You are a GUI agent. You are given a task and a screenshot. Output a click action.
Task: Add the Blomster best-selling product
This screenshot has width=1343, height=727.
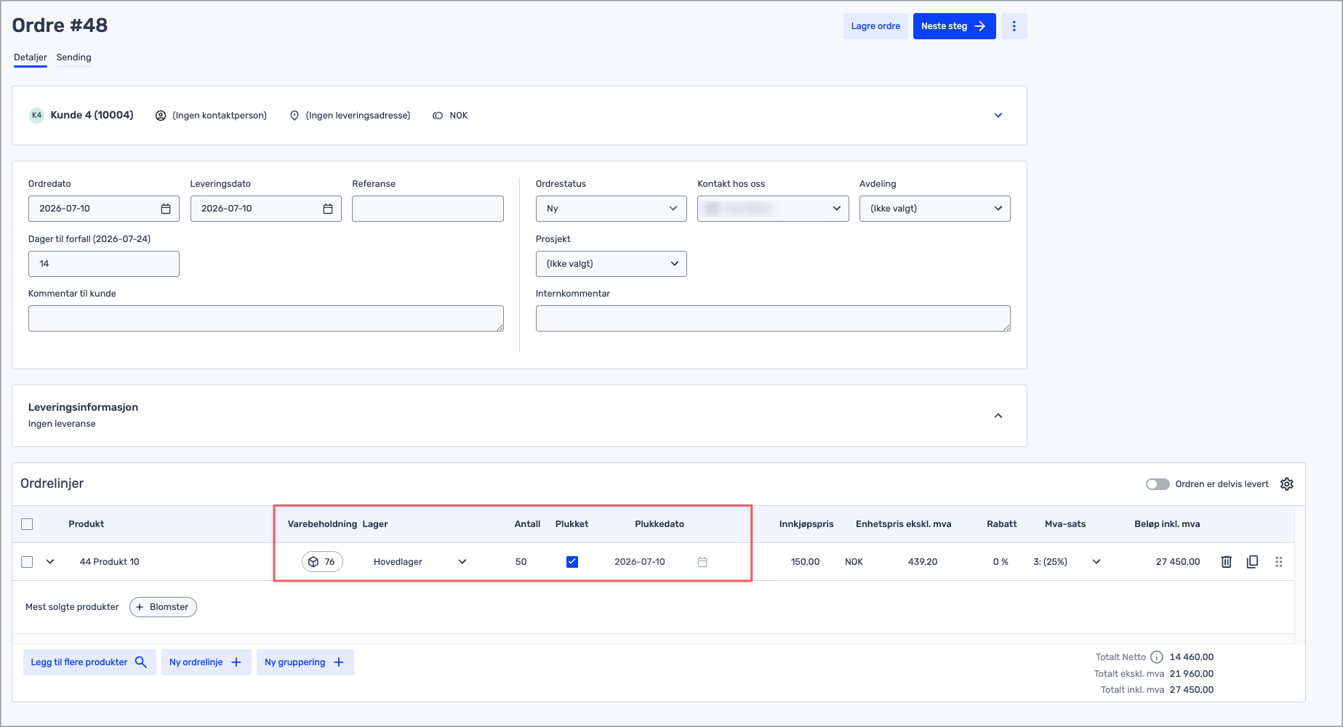coord(163,607)
